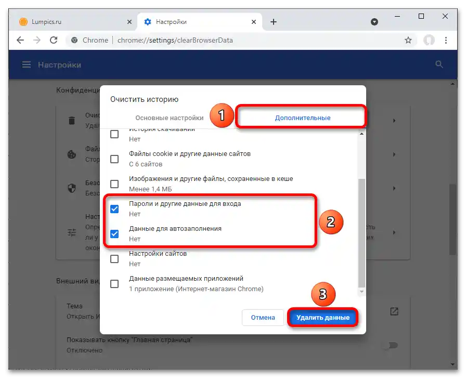Select the Настройки browser tab

click(x=200, y=22)
